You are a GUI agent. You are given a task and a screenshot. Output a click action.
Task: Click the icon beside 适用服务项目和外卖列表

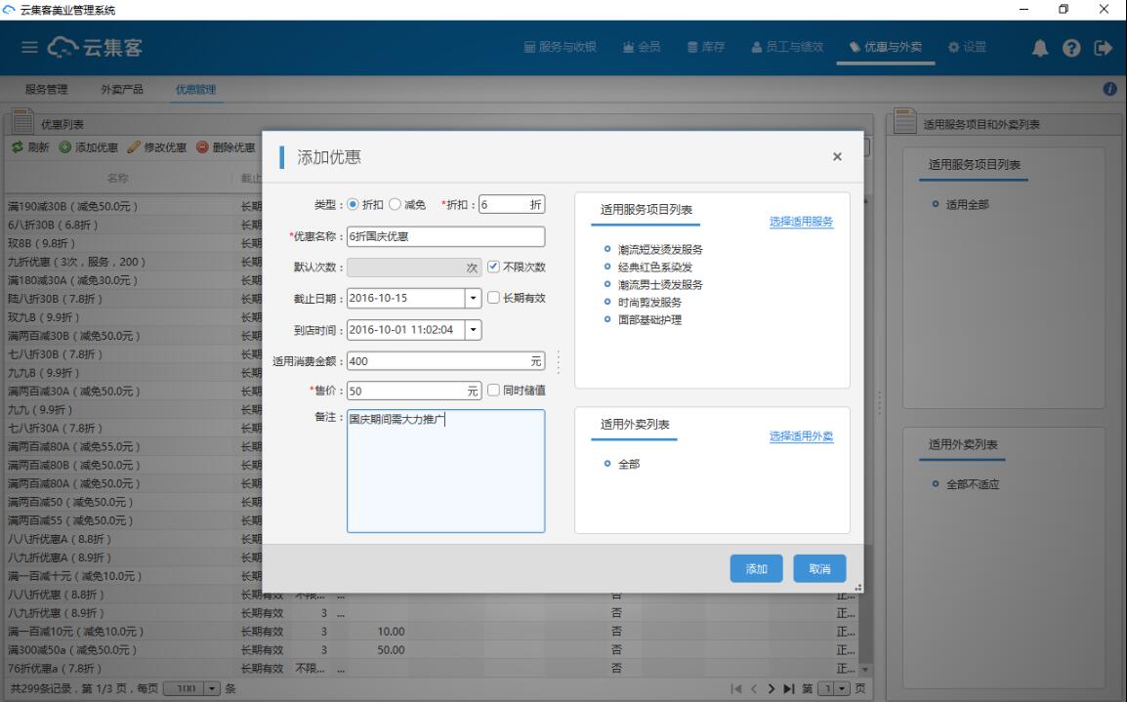tap(904, 121)
